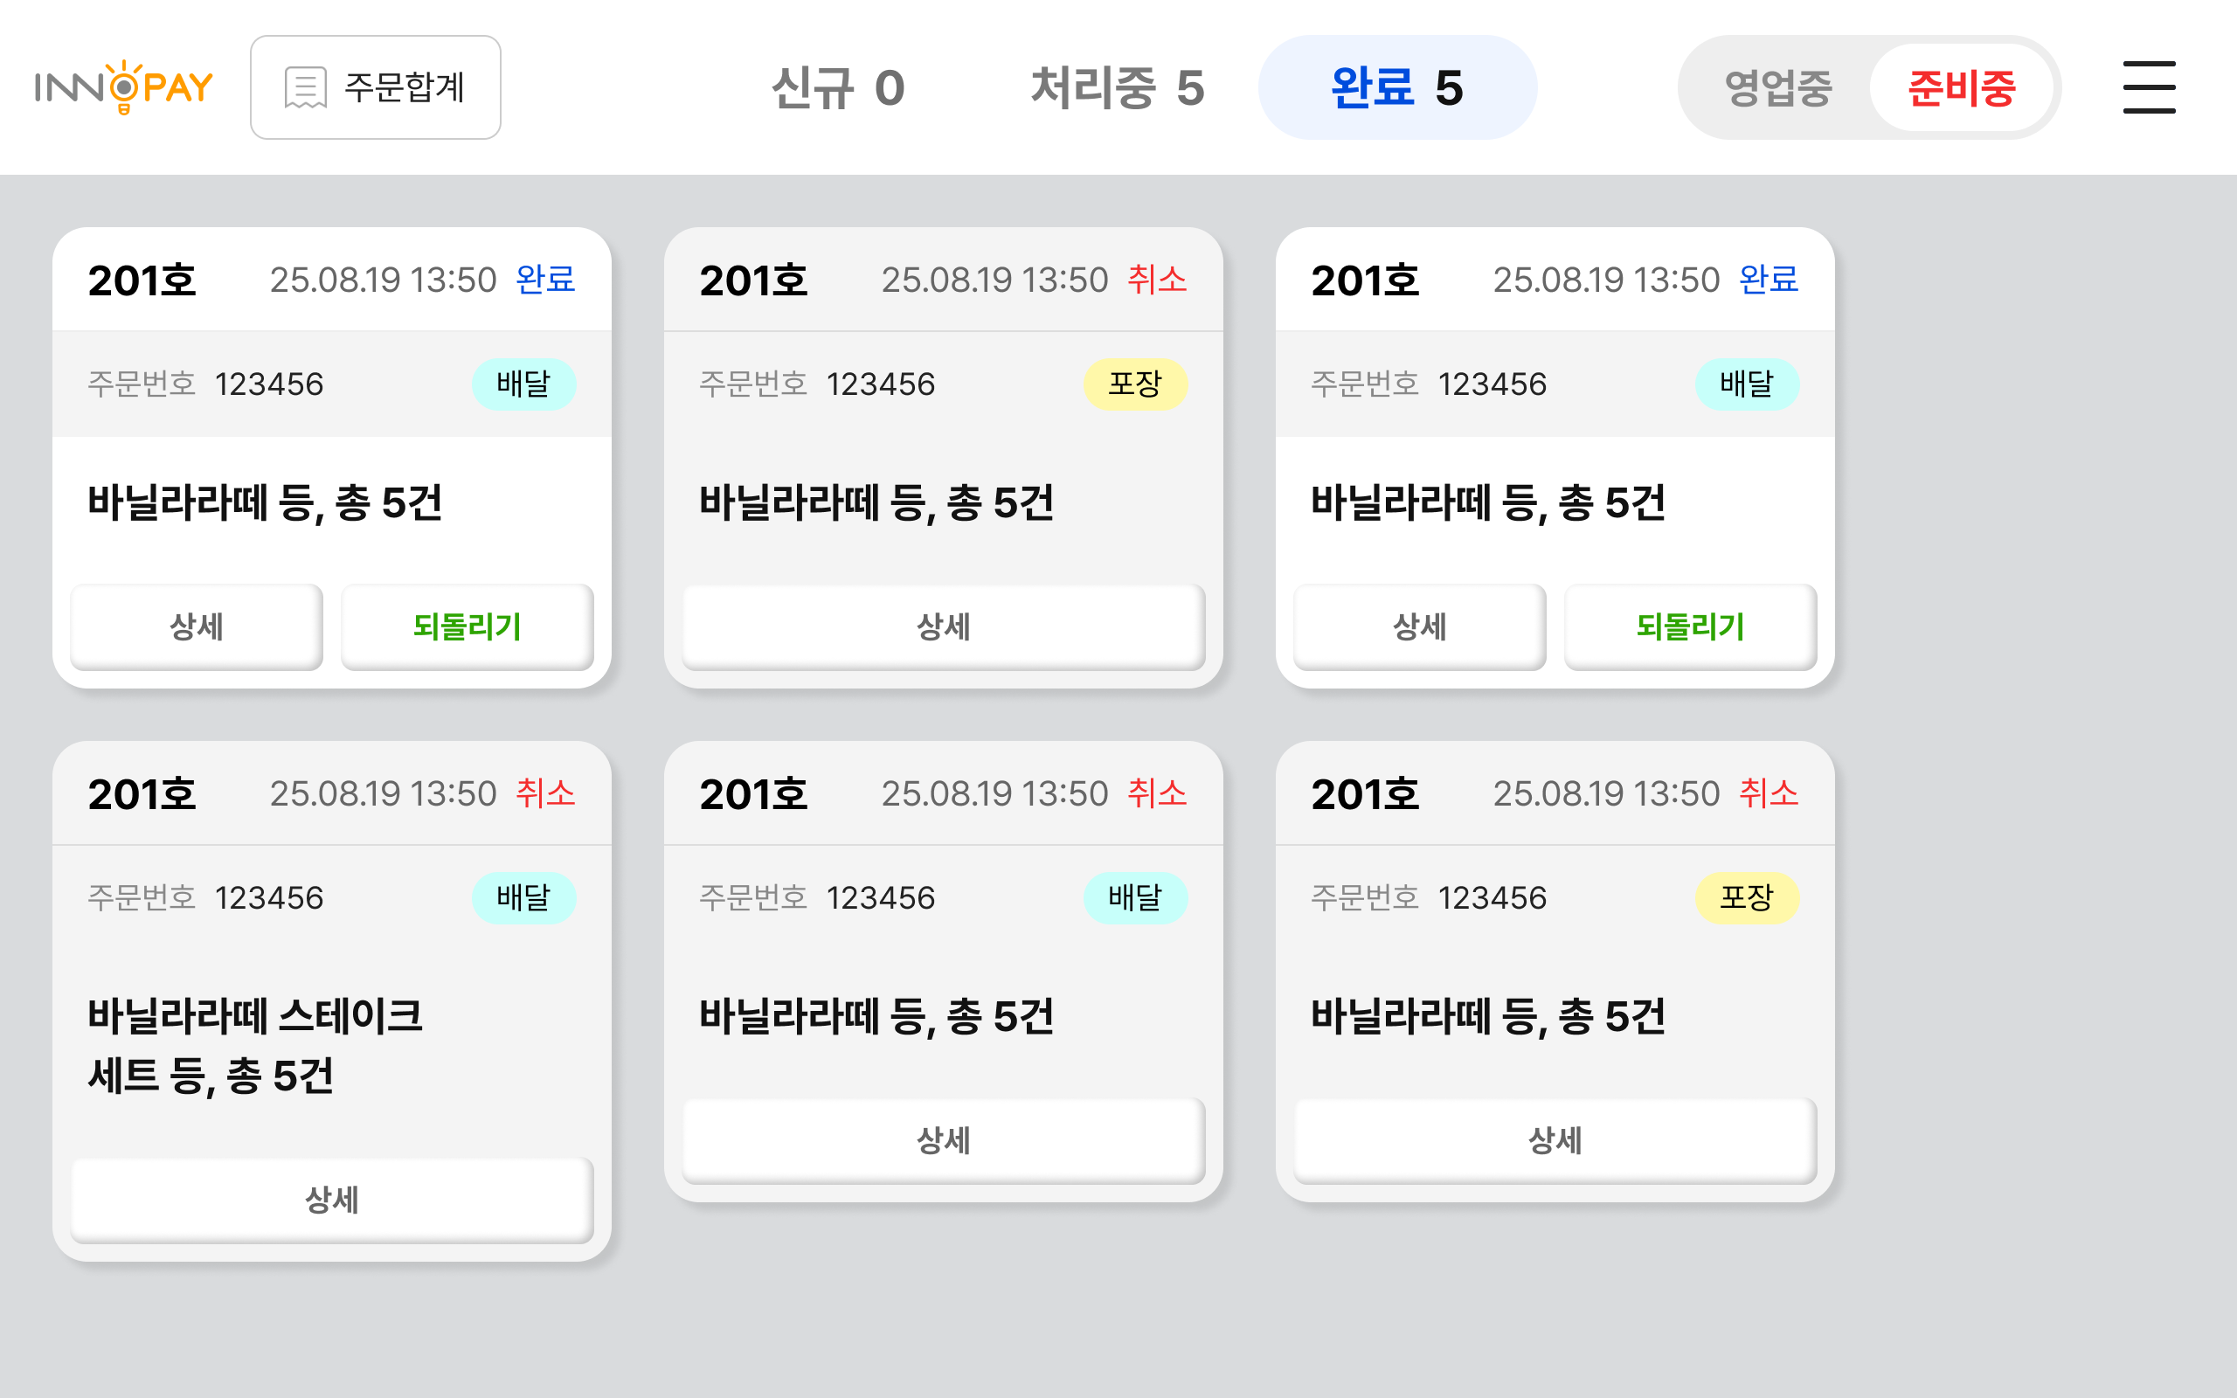This screenshot has width=2237, height=1398.
Task: Click the INNOPAY logo
Action: click(123, 87)
